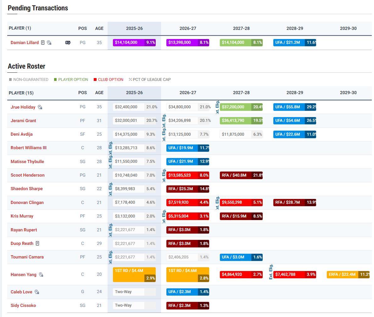Click the document icon beside Damian Lillard
This screenshot has height=317, width=374.
(43, 42)
